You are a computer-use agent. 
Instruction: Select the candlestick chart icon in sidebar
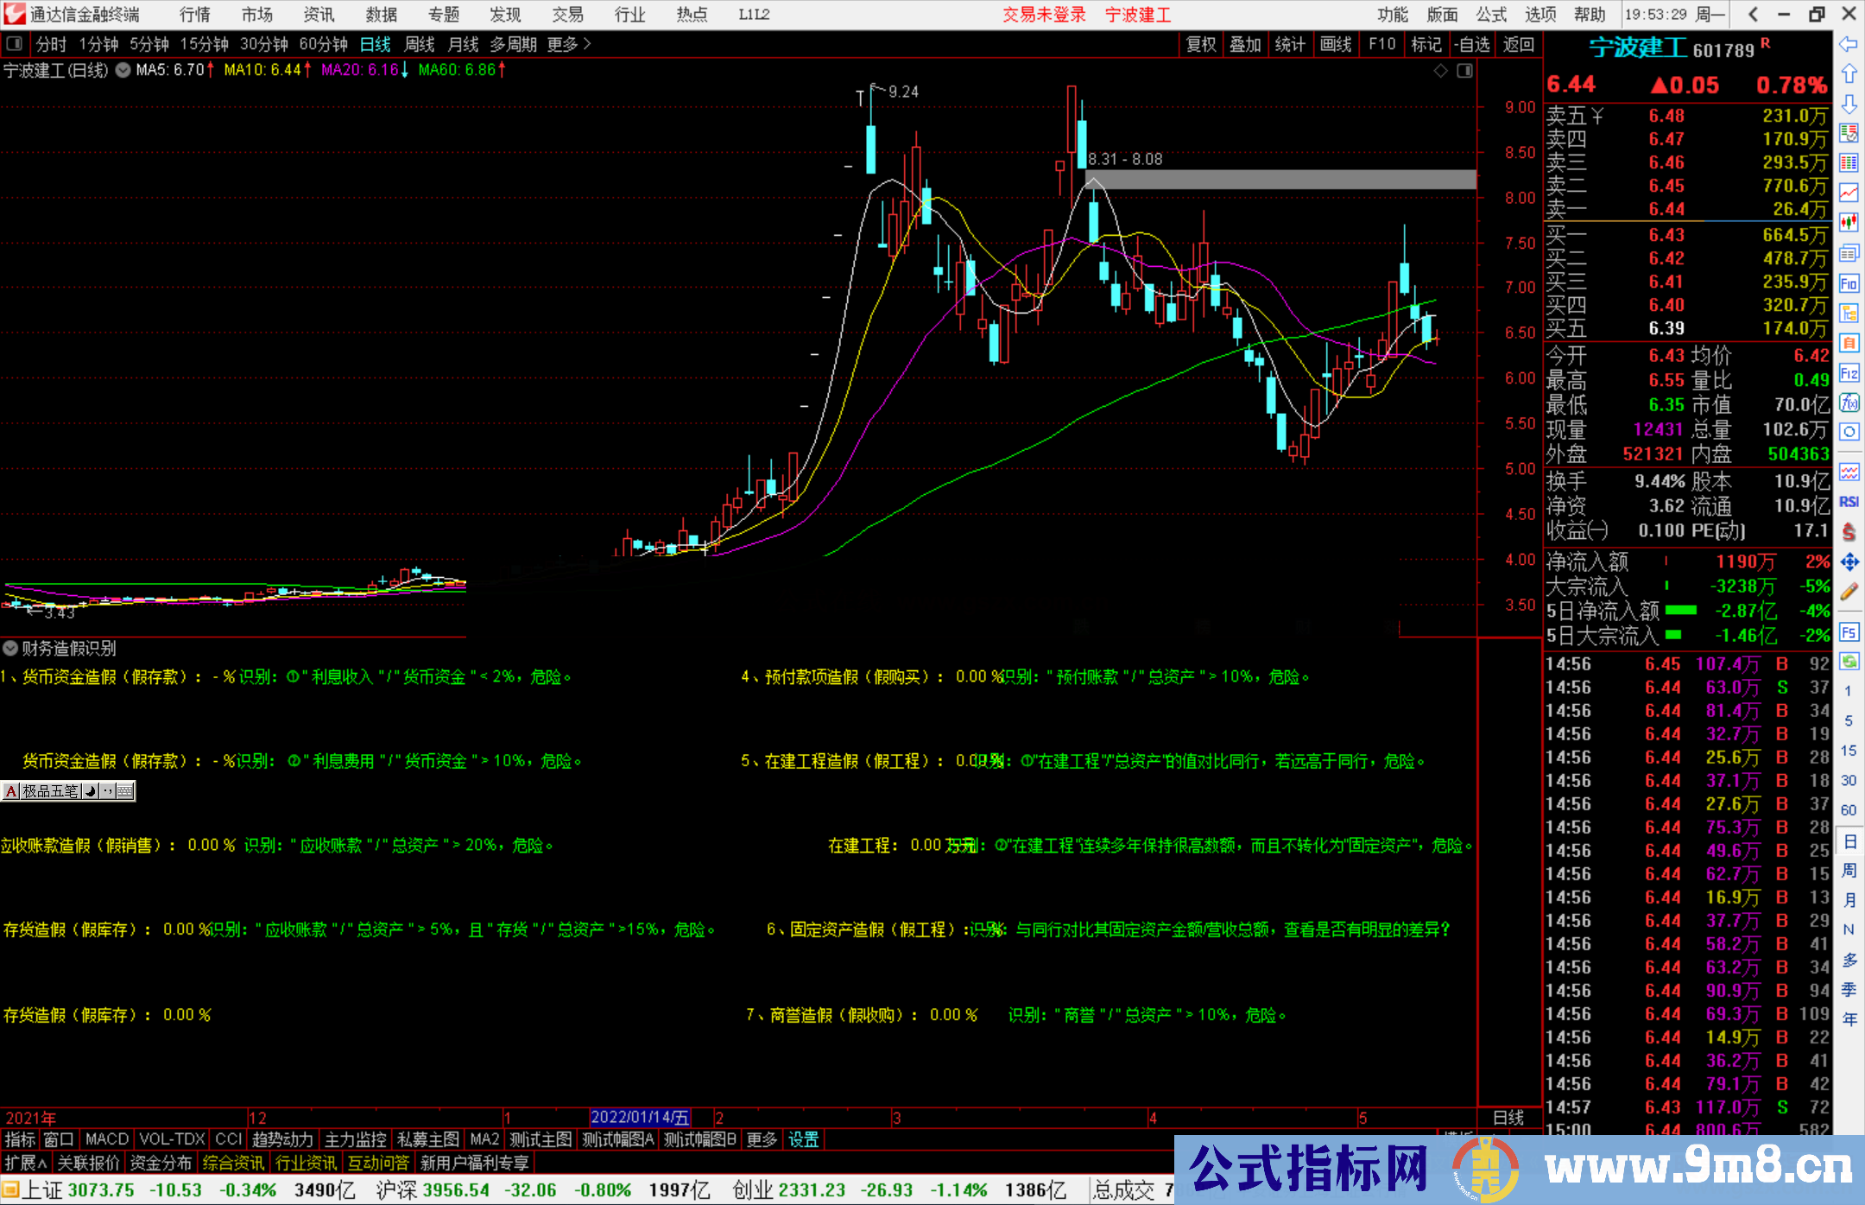click(x=1849, y=222)
